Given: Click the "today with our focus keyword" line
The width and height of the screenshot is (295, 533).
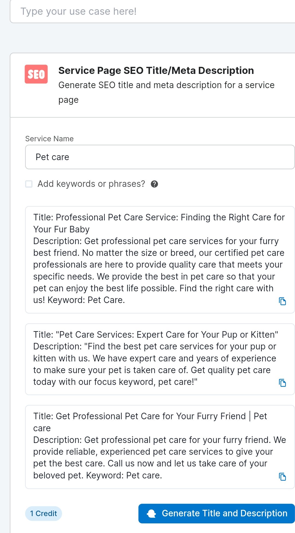Looking at the screenshot, I should (115, 382).
